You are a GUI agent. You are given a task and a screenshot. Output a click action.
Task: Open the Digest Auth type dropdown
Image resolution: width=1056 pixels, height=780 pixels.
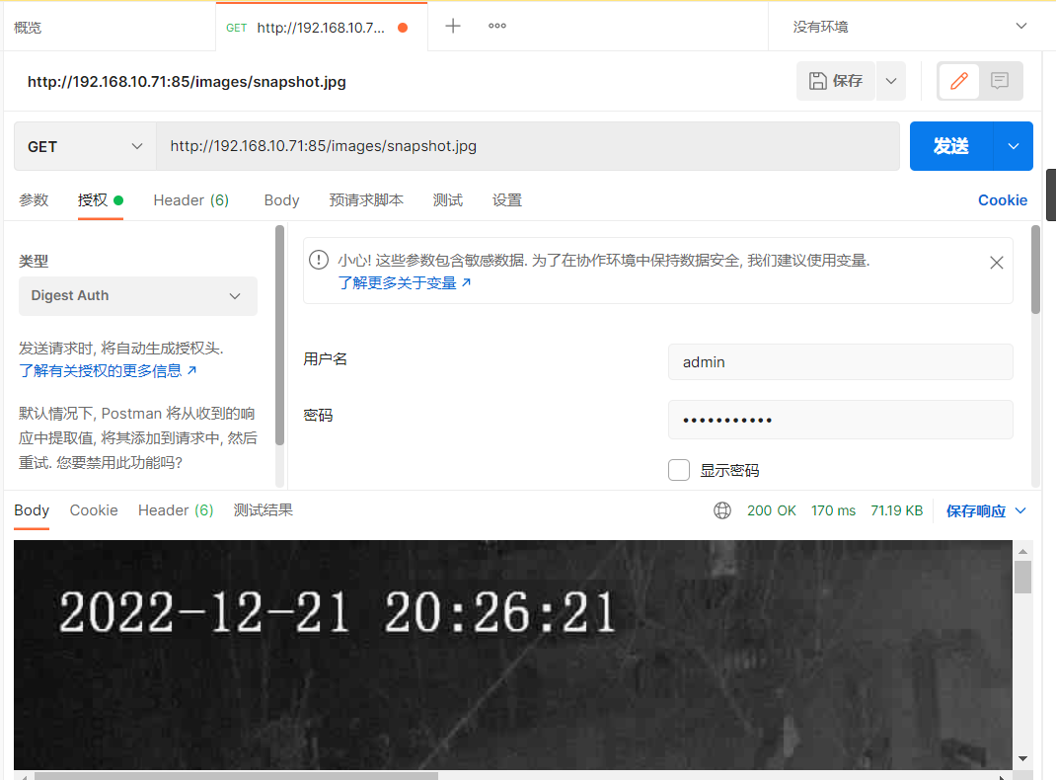coord(138,295)
